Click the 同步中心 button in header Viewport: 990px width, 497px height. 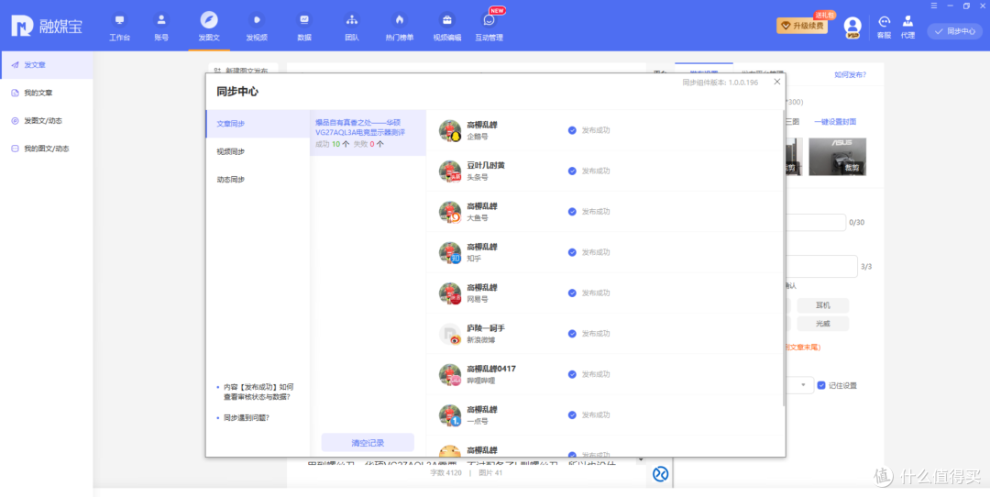(954, 31)
